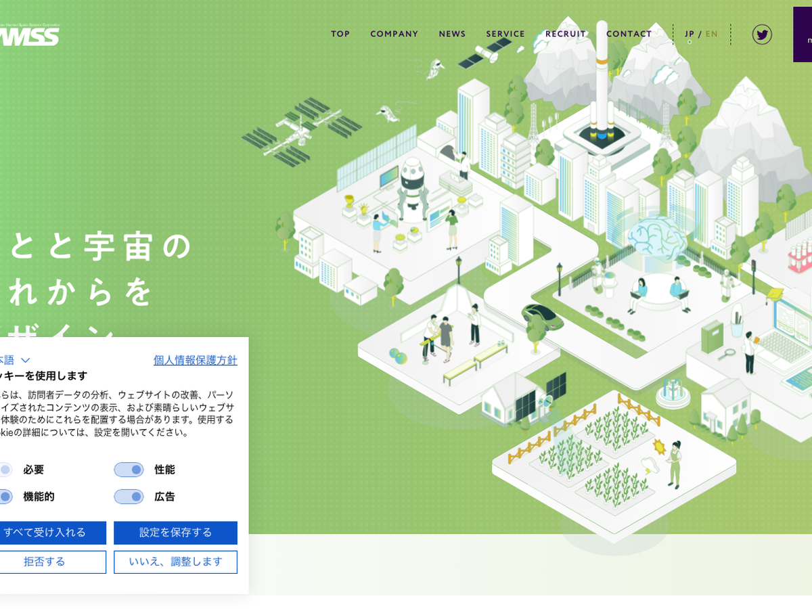This screenshot has width=812, height=609.
Task: Click the green car illustration
Action: (x=542, y=316)
